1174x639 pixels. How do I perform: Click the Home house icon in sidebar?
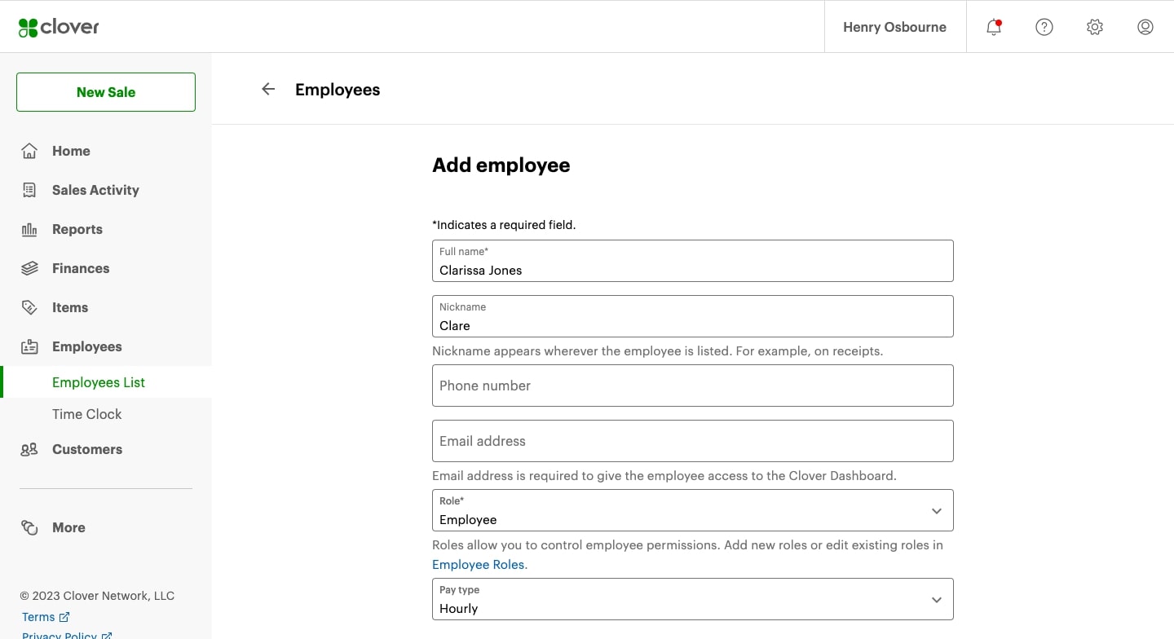(x=29, y=151)
